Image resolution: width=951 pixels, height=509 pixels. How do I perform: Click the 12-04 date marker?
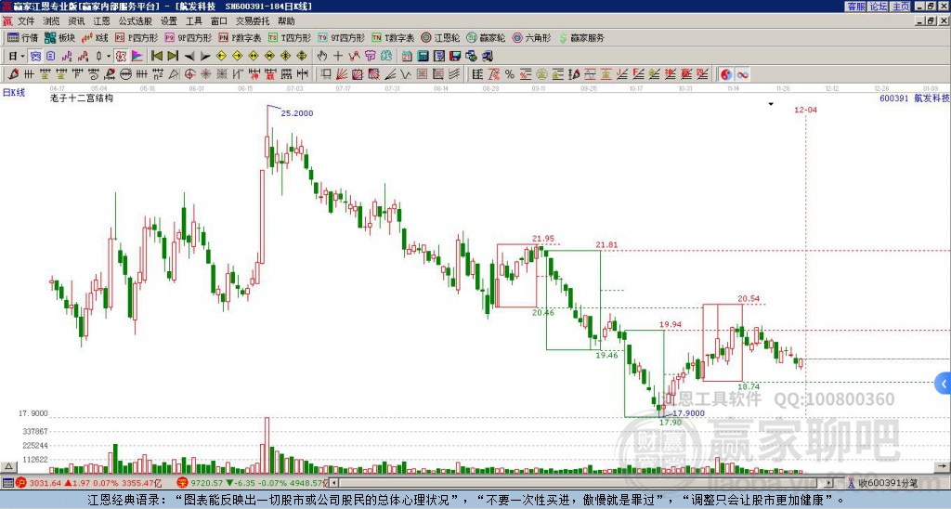805,110
